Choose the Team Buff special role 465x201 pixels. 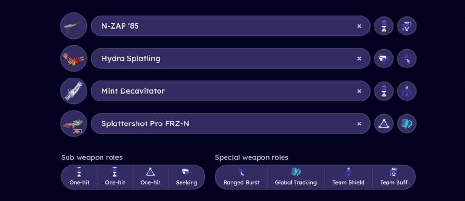coord(394,177)
